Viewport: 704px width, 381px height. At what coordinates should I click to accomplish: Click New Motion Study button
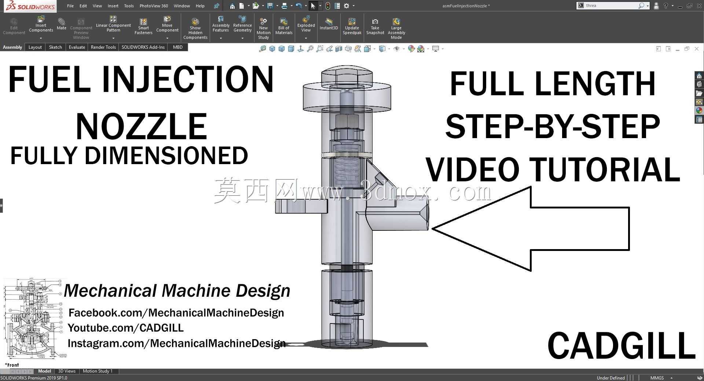tap(263, 29)
